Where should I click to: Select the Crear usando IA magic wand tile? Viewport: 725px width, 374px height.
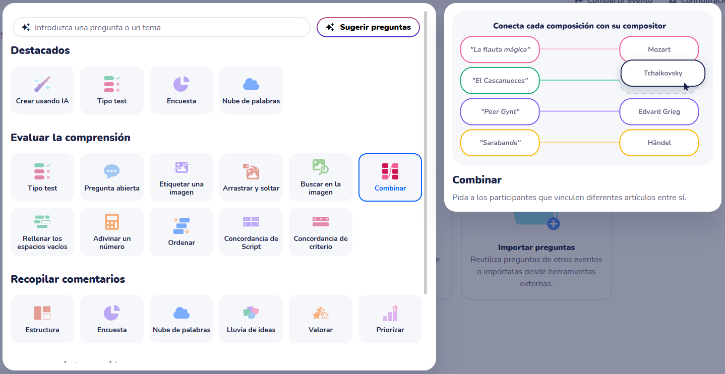(x=42, y=90)
